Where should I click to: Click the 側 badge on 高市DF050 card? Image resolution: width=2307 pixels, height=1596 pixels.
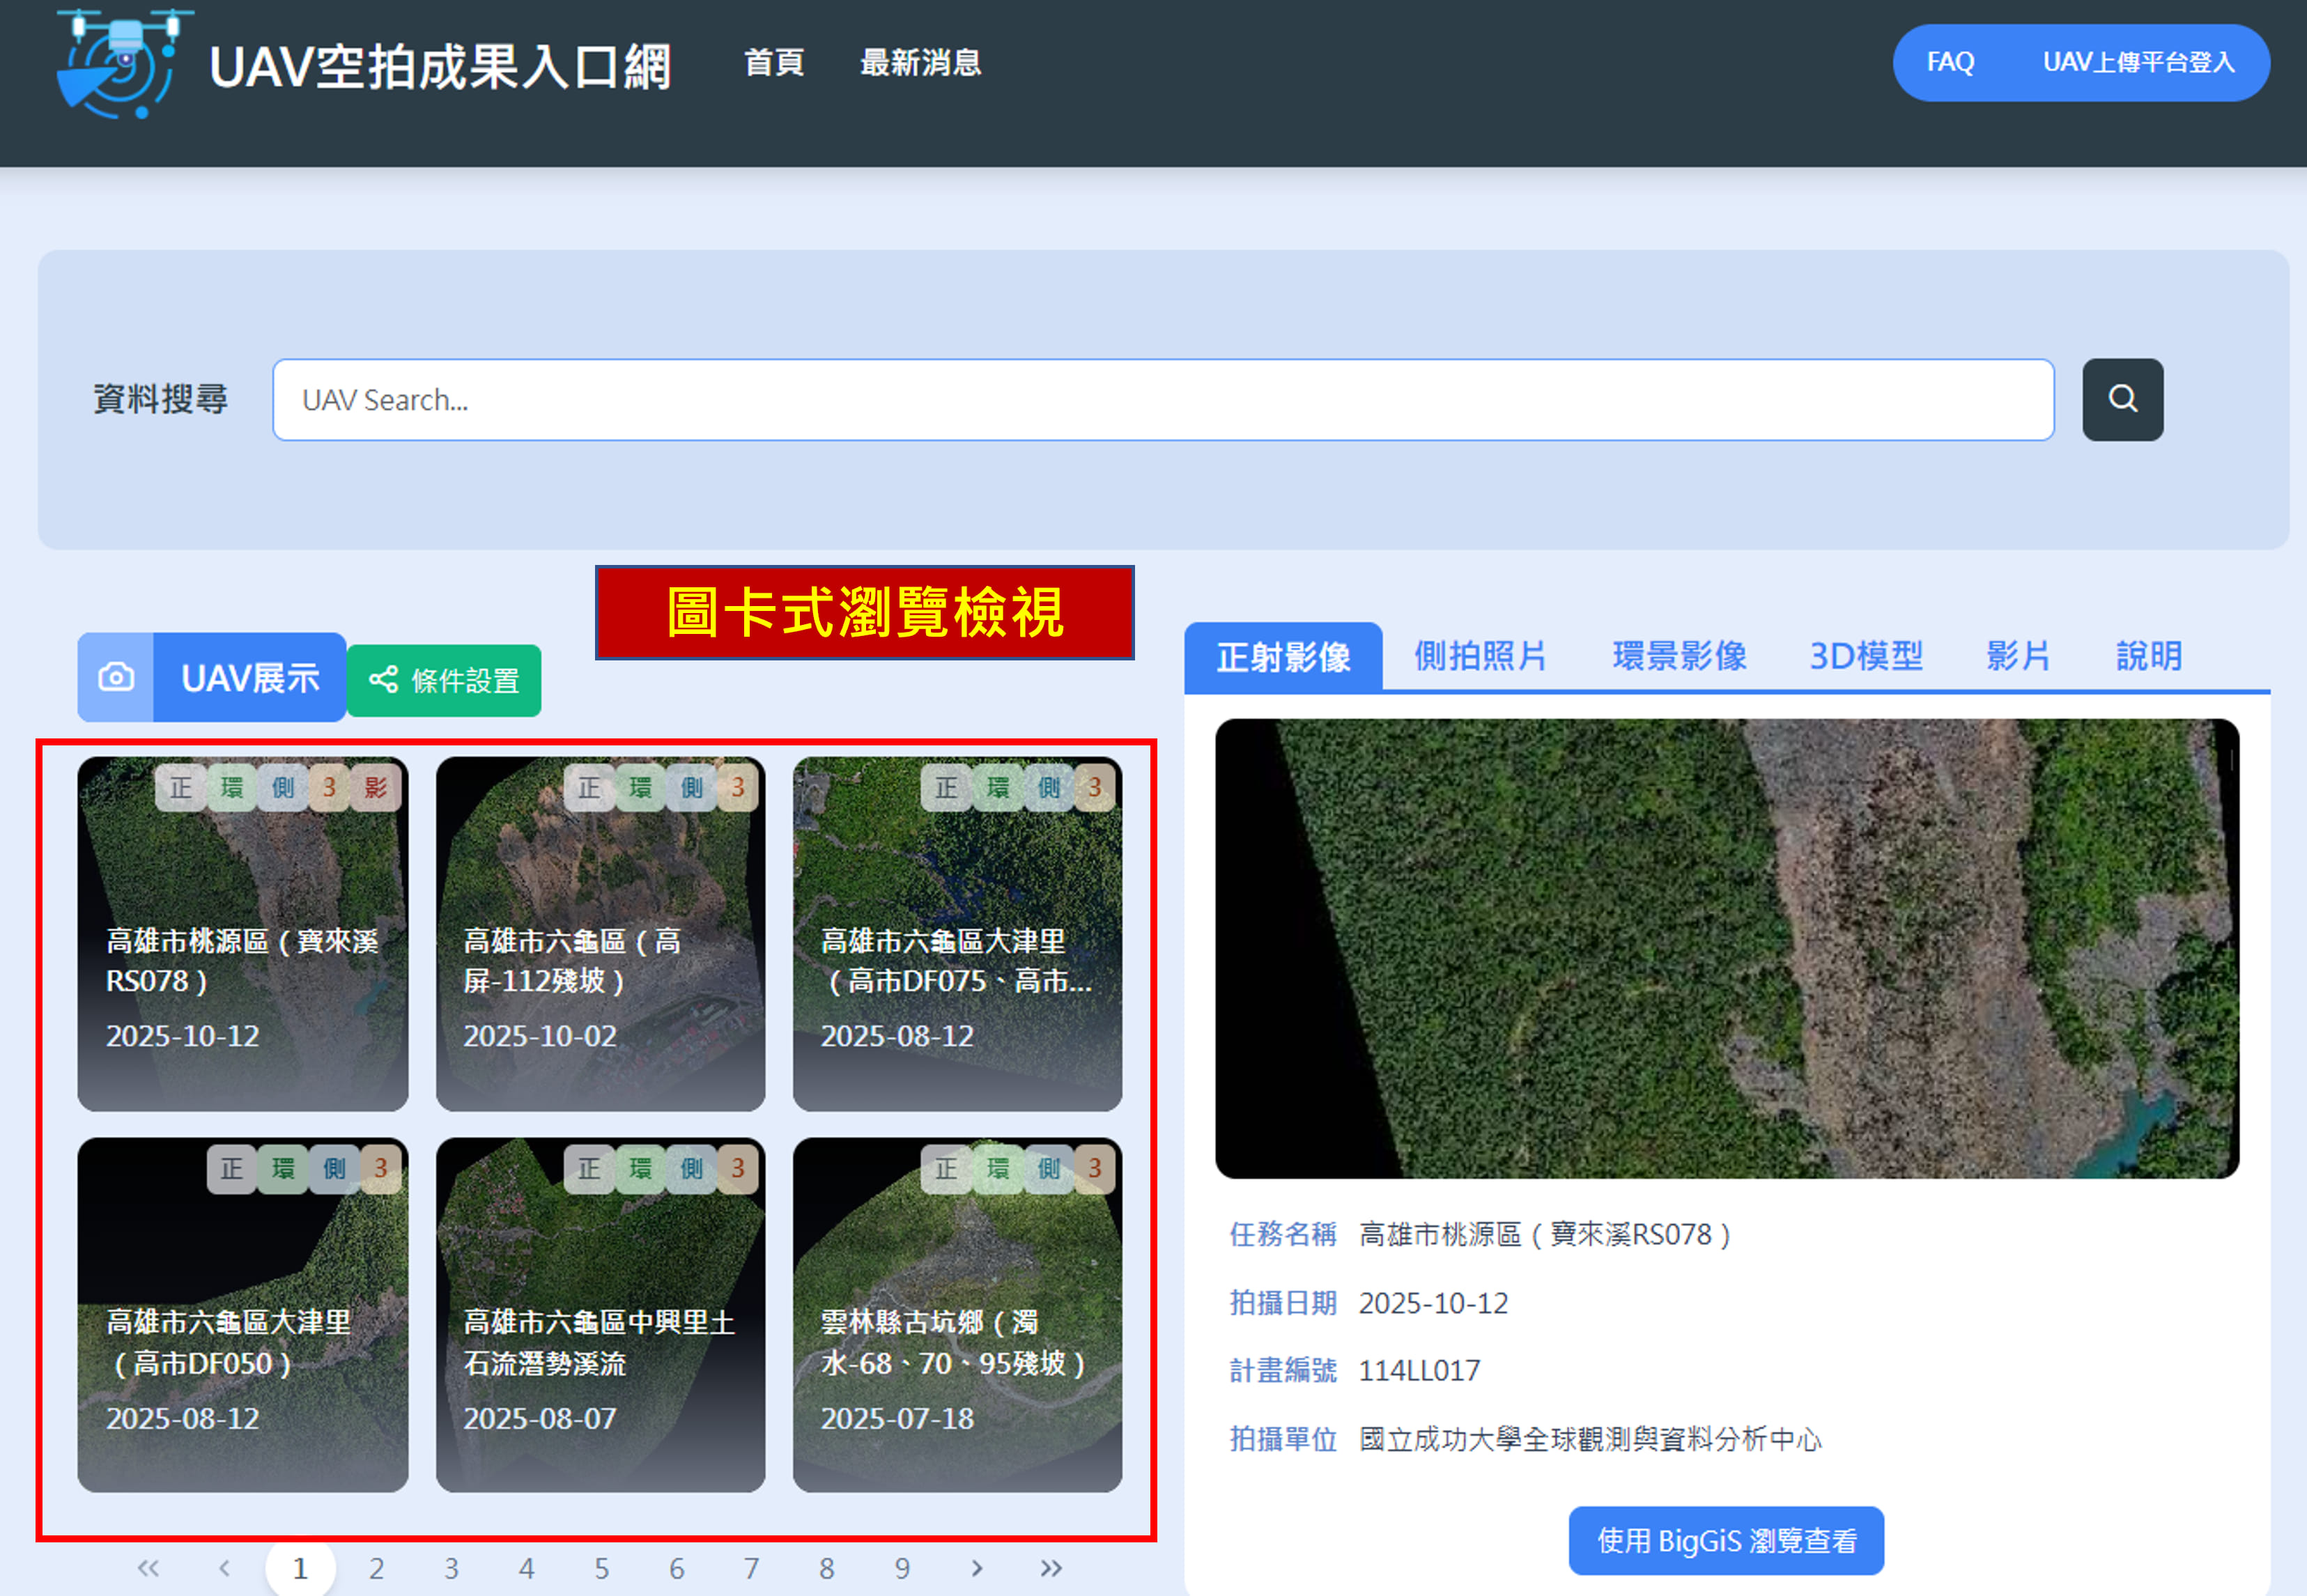click(334, 1168)
